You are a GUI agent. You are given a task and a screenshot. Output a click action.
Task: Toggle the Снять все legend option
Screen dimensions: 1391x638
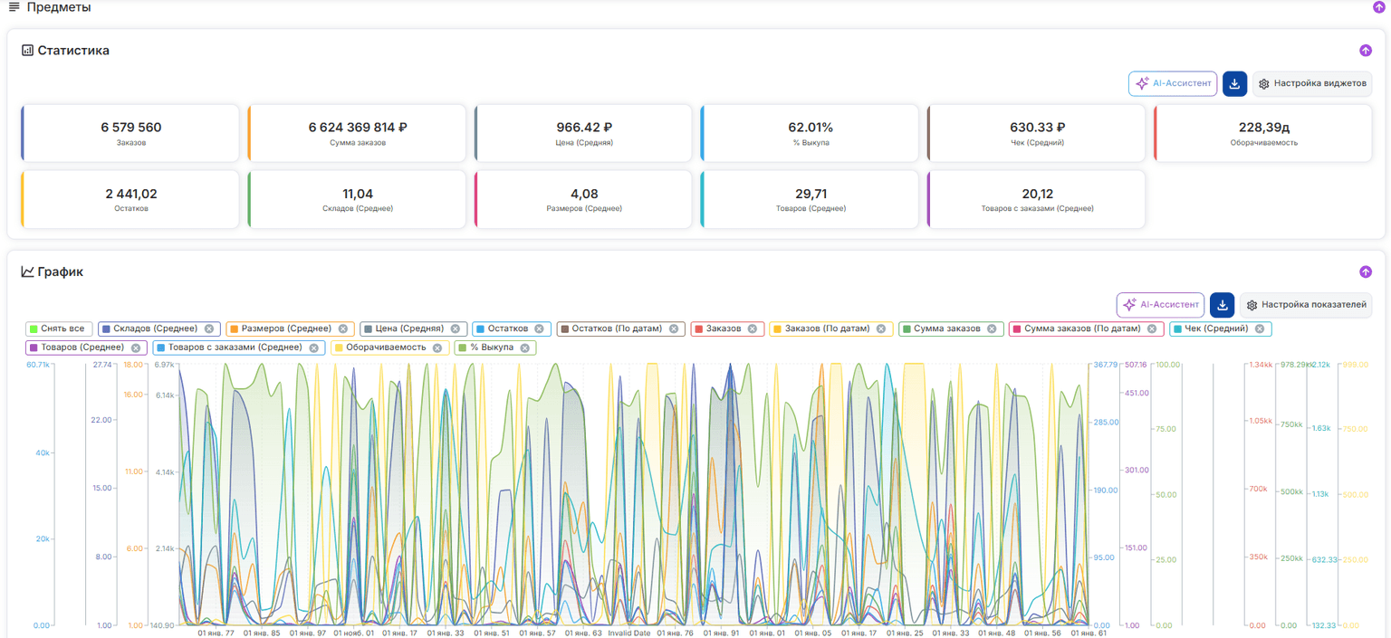(60, 329)
